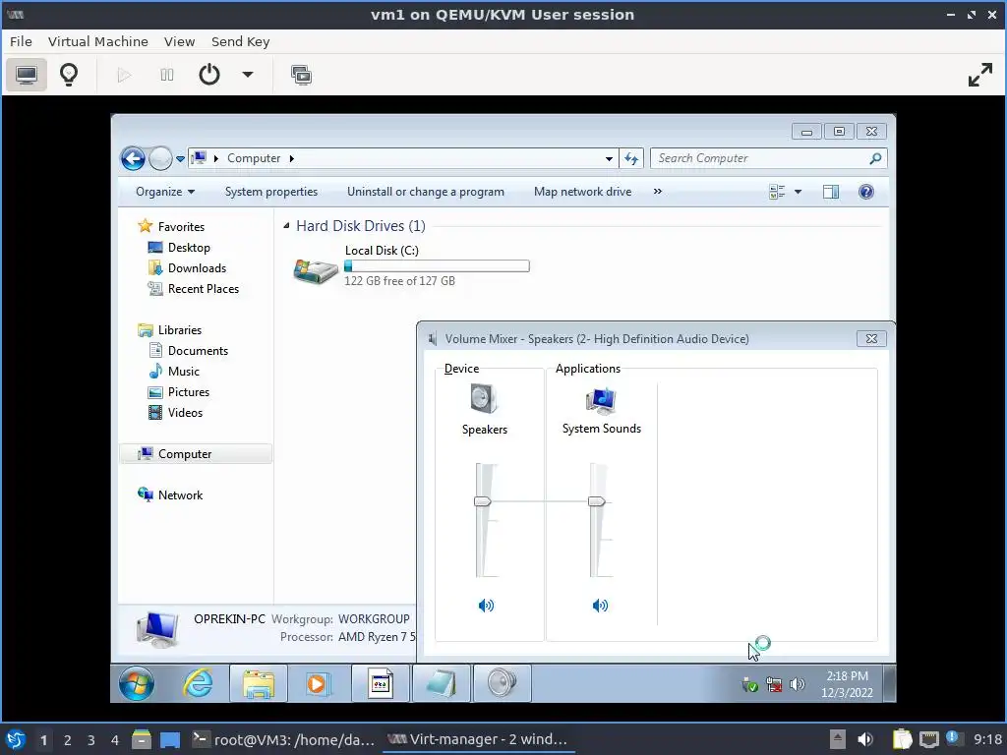This screenshot has width=1007, height=755.
Task: Switch to host workspace 2
Action: pos(68,740)
